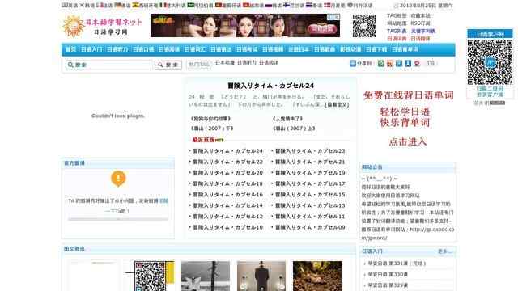Open 影视动漫 in navigation bar
Image resolution: width=518 pixels, height=291 pixels.
point(350,49)
